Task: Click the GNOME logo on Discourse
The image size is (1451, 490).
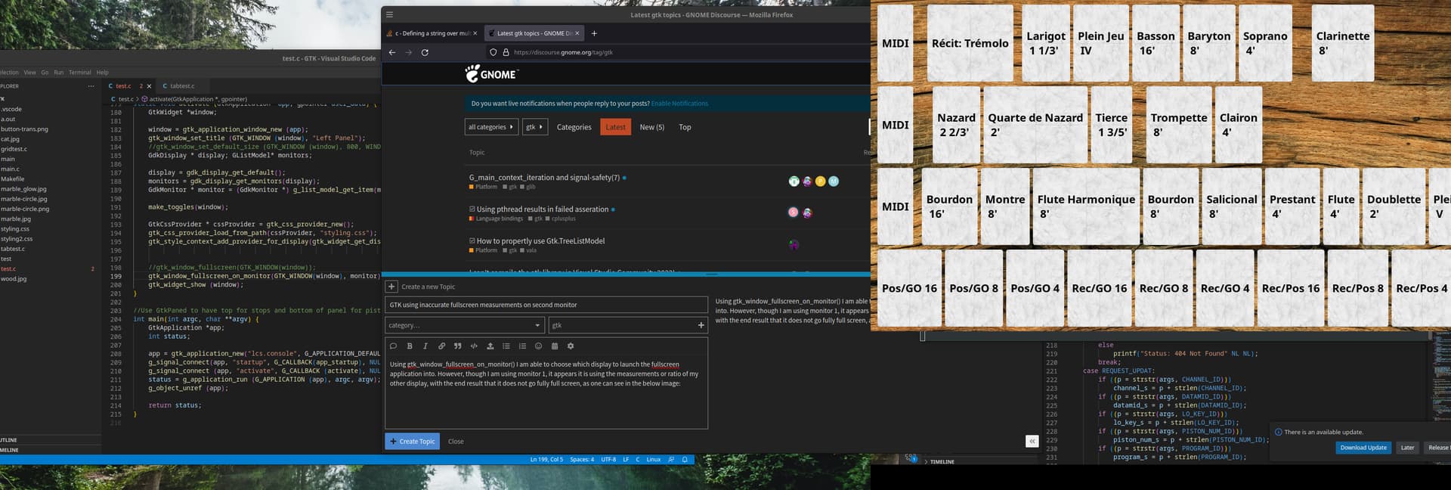Action: pyautogui.click(x=491, y=73)
